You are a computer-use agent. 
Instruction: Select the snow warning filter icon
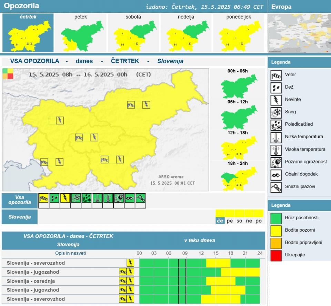tap(76, 198)
